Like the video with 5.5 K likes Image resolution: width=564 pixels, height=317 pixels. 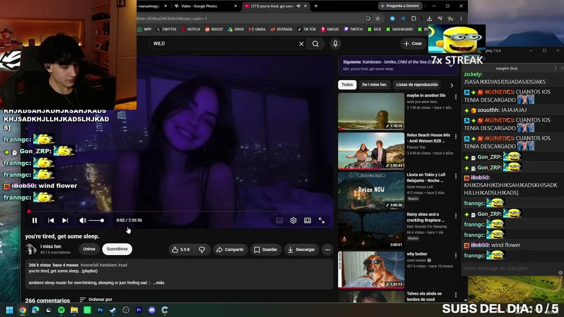pyautogui.click(x=181, y=250)
